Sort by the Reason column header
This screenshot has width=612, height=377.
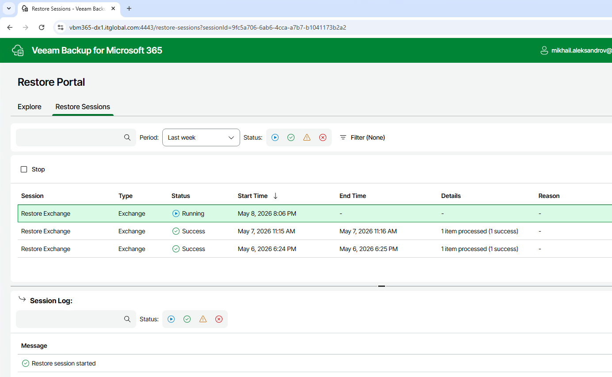[549, 196]
